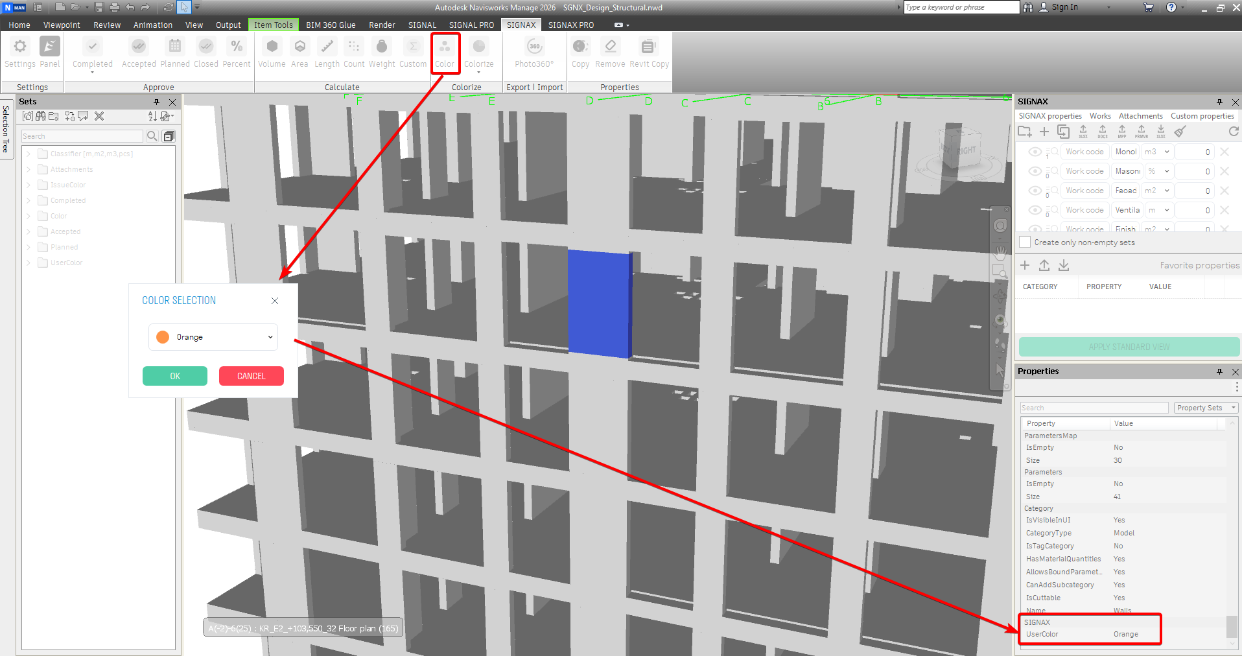Screen dimensions: 1242x656
Task: Delete selected set in Sets toolbar
Action: coord(99,116)
